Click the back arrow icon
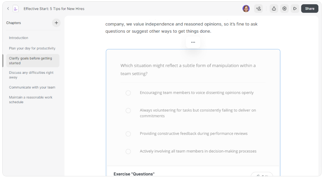This screenshot has width=323, height=178. tap(8, 9)
